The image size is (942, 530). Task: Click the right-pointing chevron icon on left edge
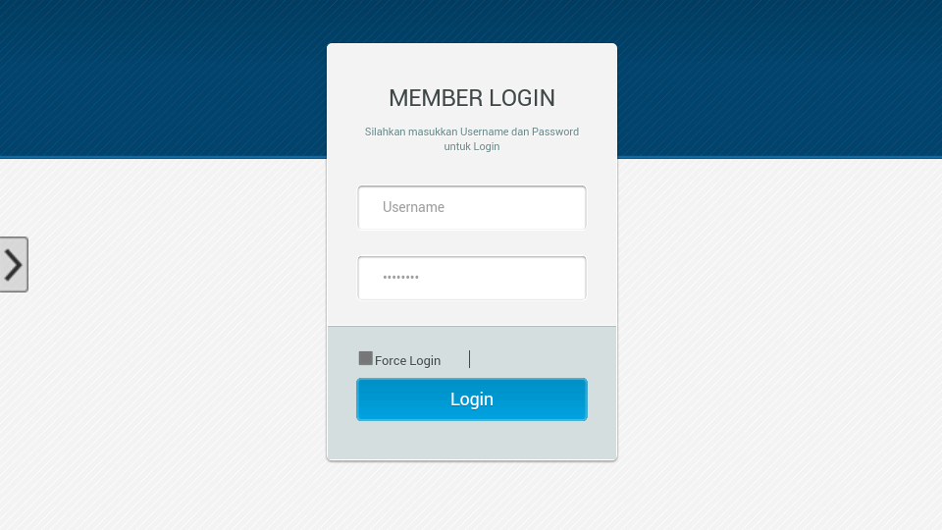pos(13,264)
